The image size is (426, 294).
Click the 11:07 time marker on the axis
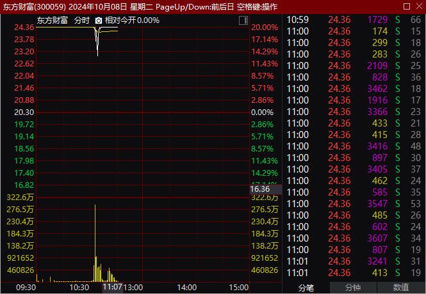pos(113,288)
